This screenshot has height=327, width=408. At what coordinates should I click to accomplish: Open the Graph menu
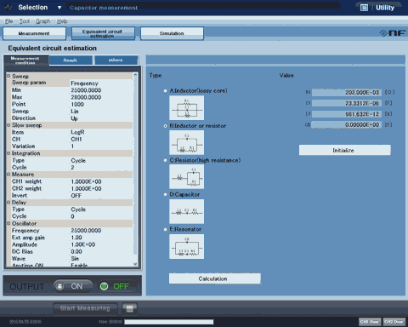click(x=43, y=21)
